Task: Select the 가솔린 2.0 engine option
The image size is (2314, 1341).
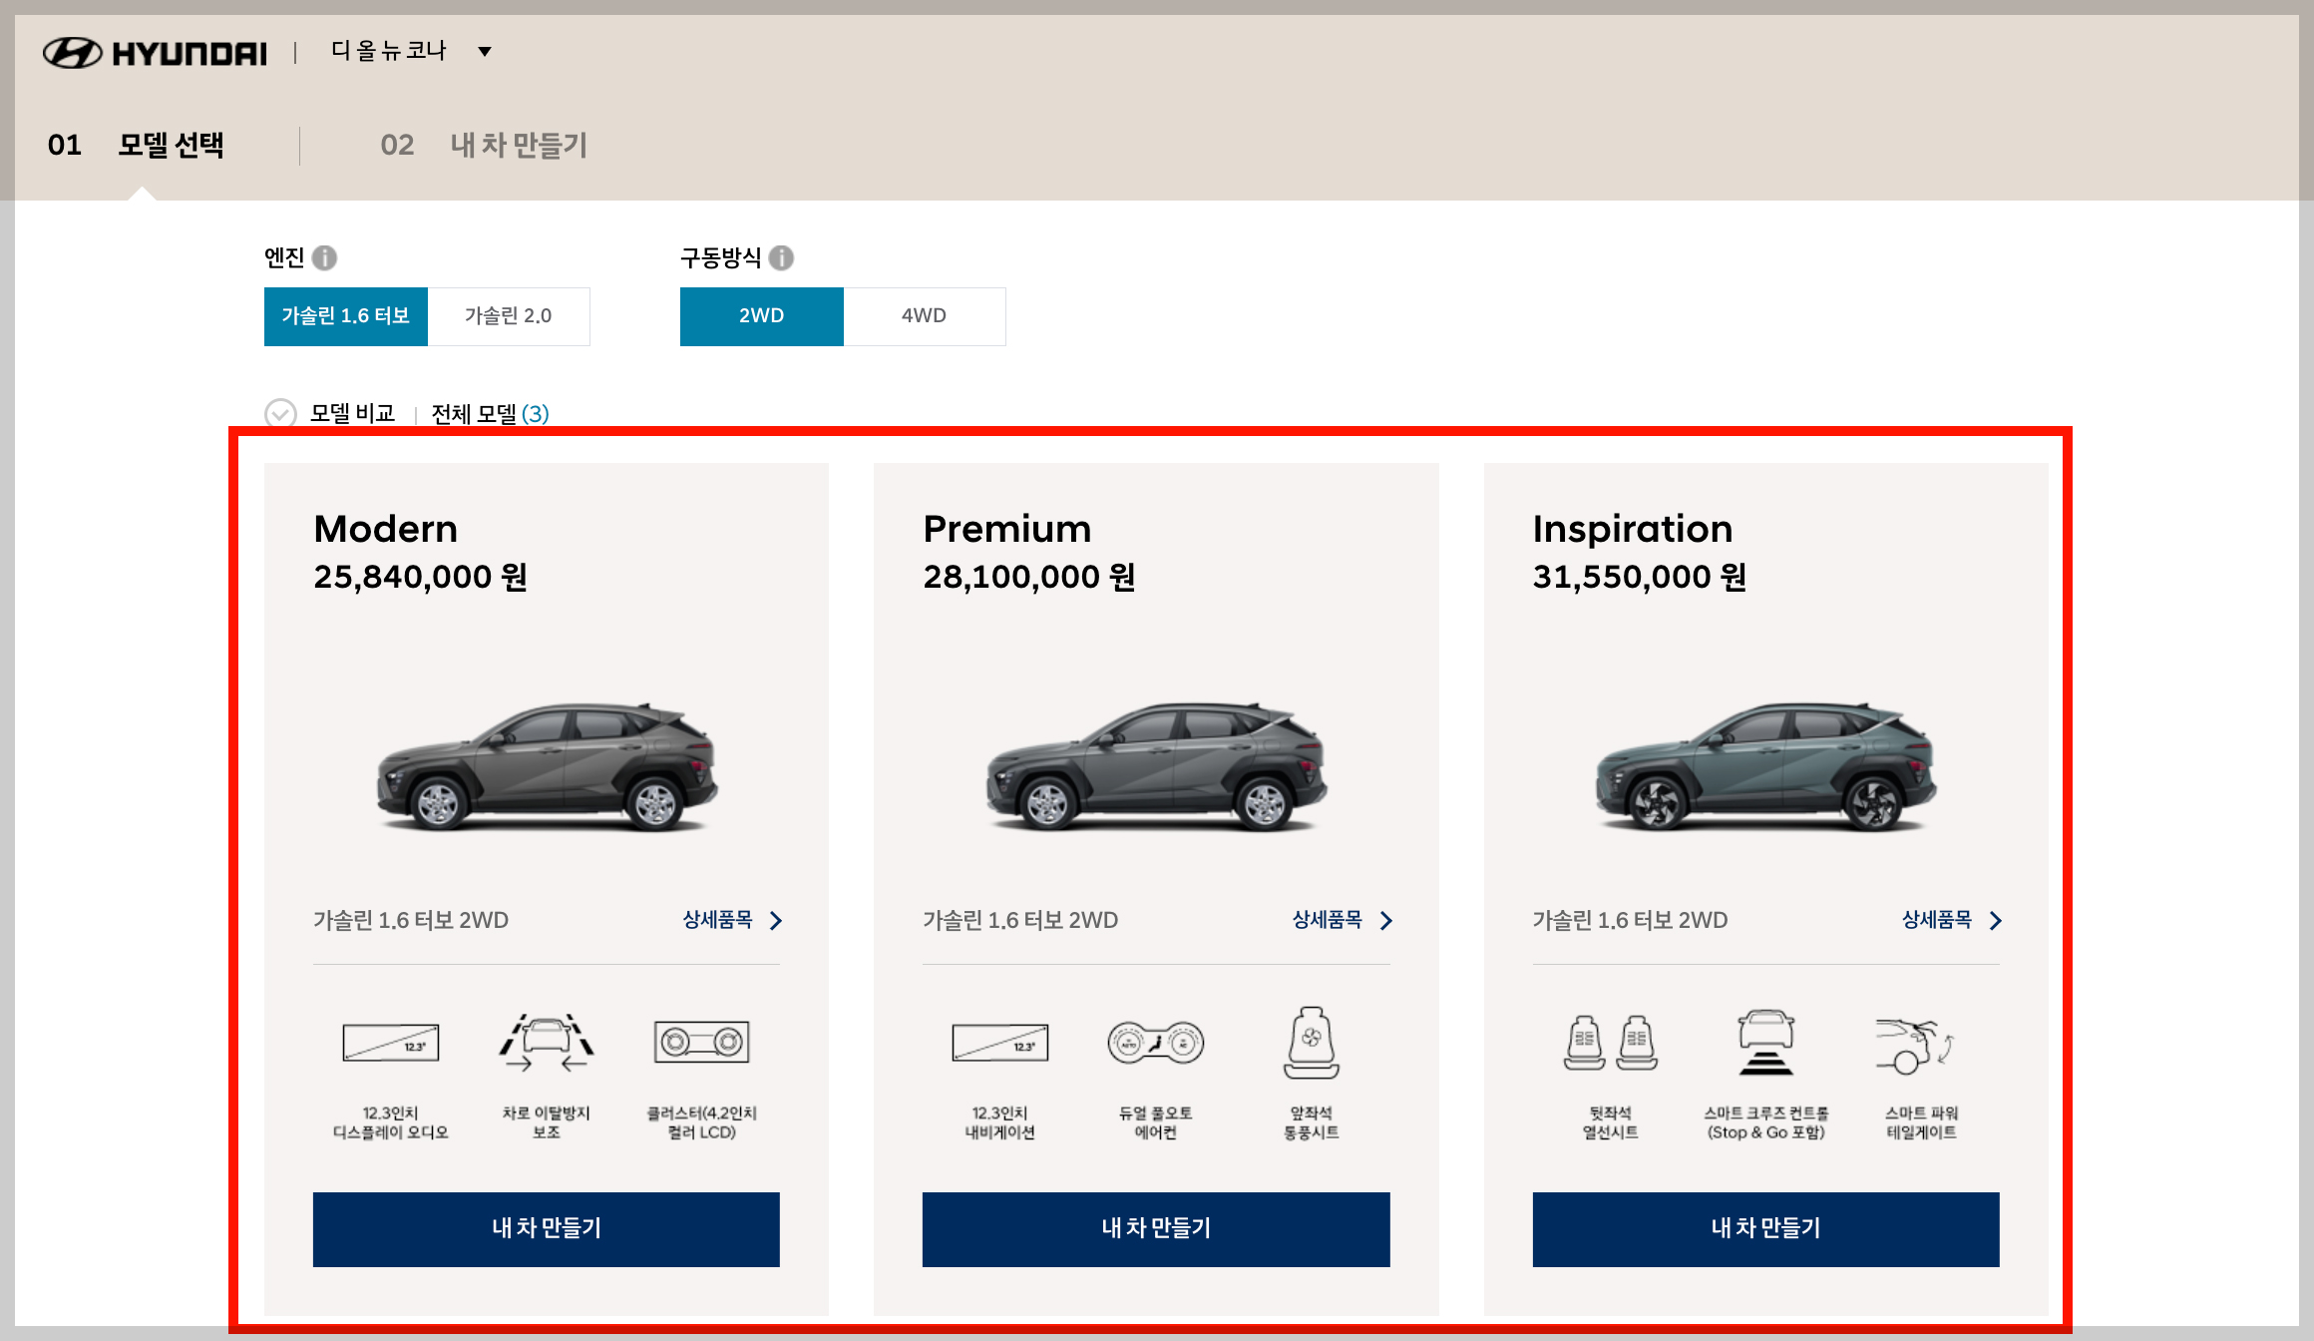Action: point(509,316)
